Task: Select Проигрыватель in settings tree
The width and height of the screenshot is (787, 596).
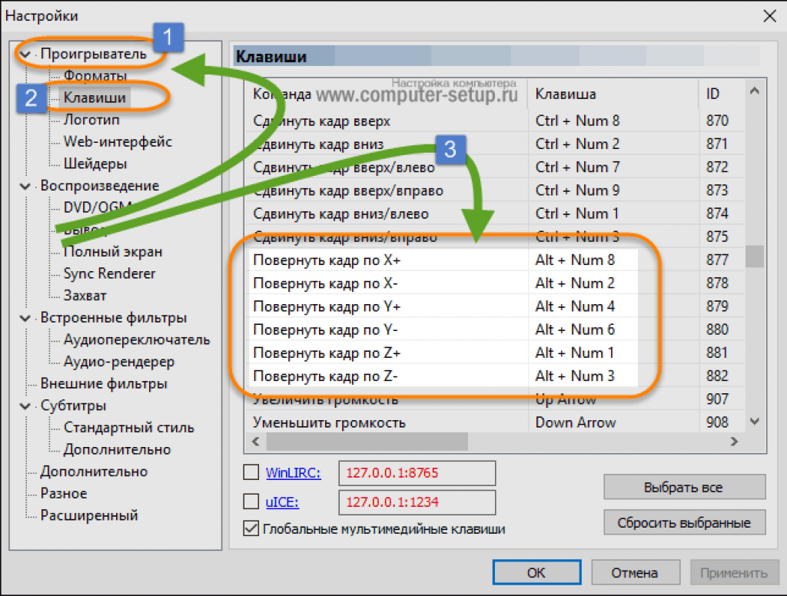Action: (x=93, y=54)
